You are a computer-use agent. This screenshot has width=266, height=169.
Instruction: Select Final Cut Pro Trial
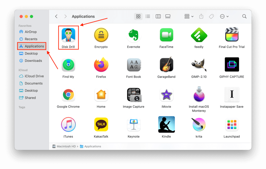pyautogui.click(x=232, y=35)
